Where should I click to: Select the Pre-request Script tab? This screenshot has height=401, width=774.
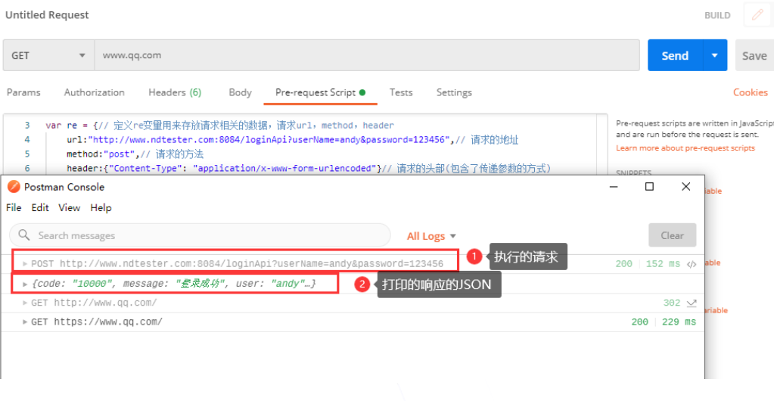pyautogui.click(x=320, y=92)
